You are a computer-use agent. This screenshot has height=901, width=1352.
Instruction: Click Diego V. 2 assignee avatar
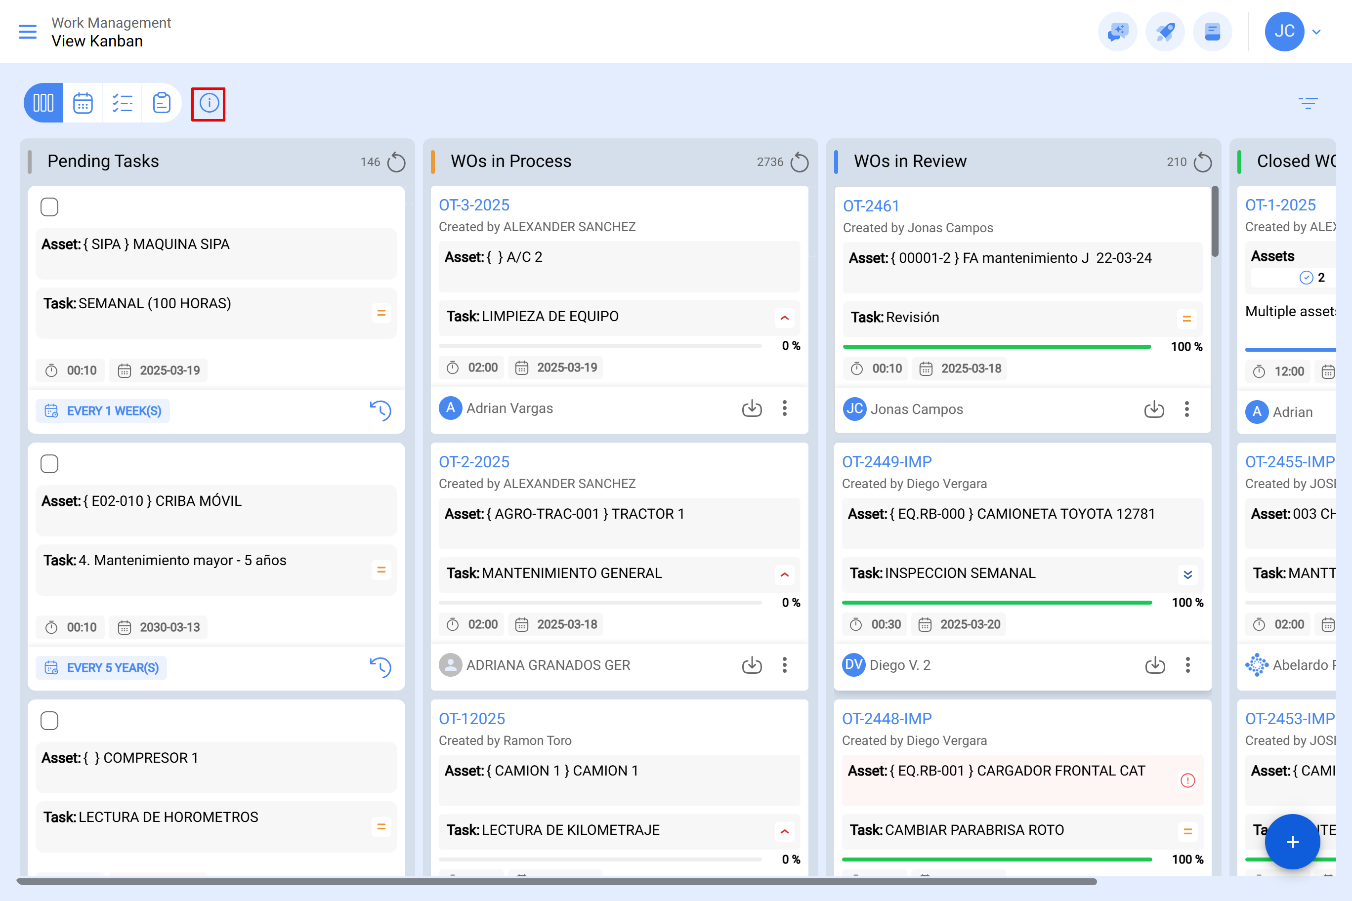[853, 665]
